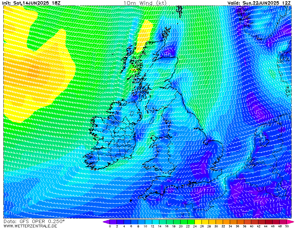Image resolution: width=295 pixels, height=228 pixels.
Task: Click the purple left arrow of the color scale
Action: (x=106, y=222)
